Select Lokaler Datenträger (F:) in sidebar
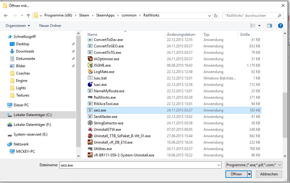This screenshot has height=183, width=290. tap(32, 125)
